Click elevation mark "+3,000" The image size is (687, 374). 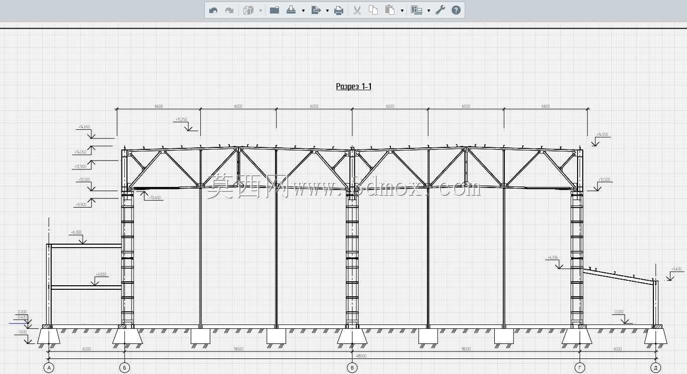(101, 274)
